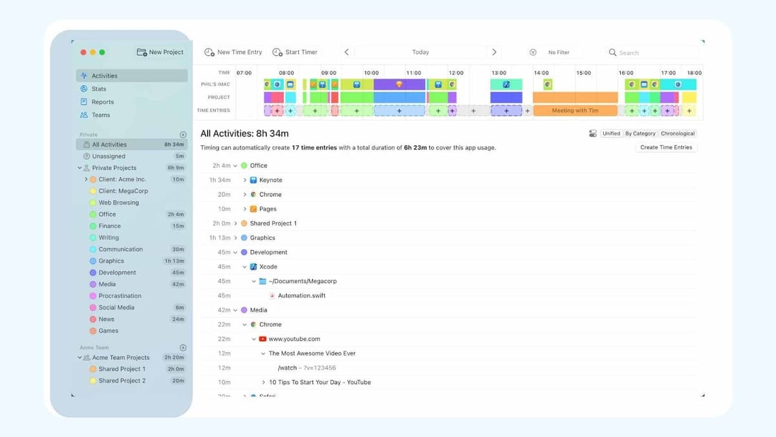Viewport: 776px width, 437px height.
Task: Click the Create Time Entries button
Action: pos(666,148)
